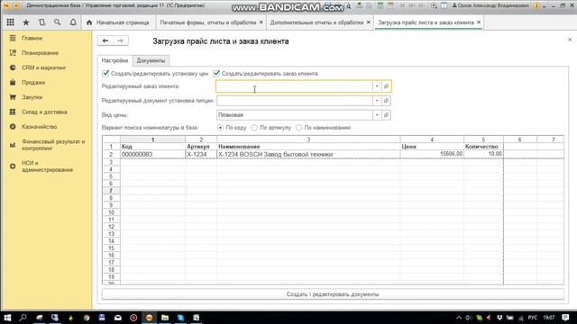This screenshot has height=324, width=577.
Task: Open НСИ и администрирование section
Action: pos(47,166)
